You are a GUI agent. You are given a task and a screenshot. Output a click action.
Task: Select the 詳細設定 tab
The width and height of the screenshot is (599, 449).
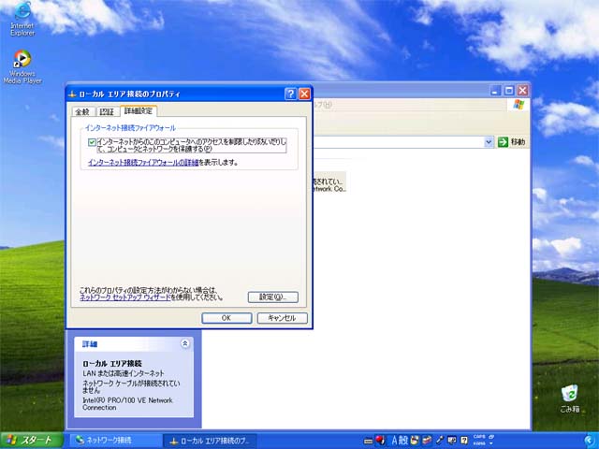click(x=139, y=111)
